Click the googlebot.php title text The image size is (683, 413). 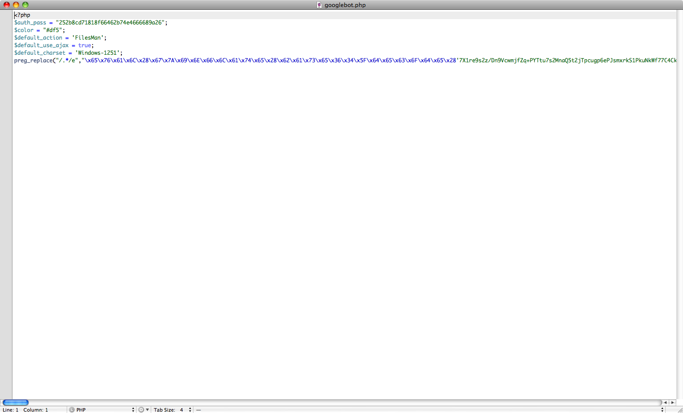(345, 5)
